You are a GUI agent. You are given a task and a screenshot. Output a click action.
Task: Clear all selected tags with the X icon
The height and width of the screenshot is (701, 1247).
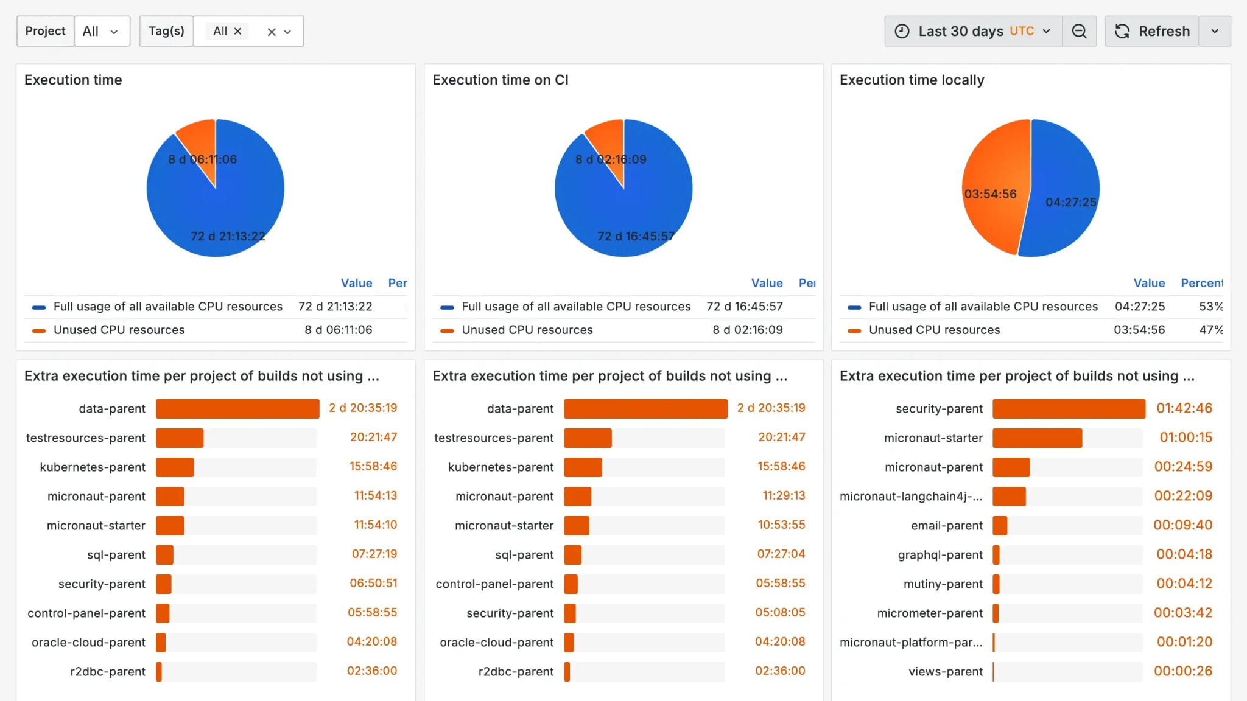click(272, 32)
